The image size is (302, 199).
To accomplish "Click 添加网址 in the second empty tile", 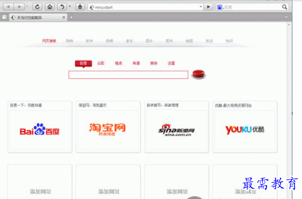I will [x=109, y=192].
